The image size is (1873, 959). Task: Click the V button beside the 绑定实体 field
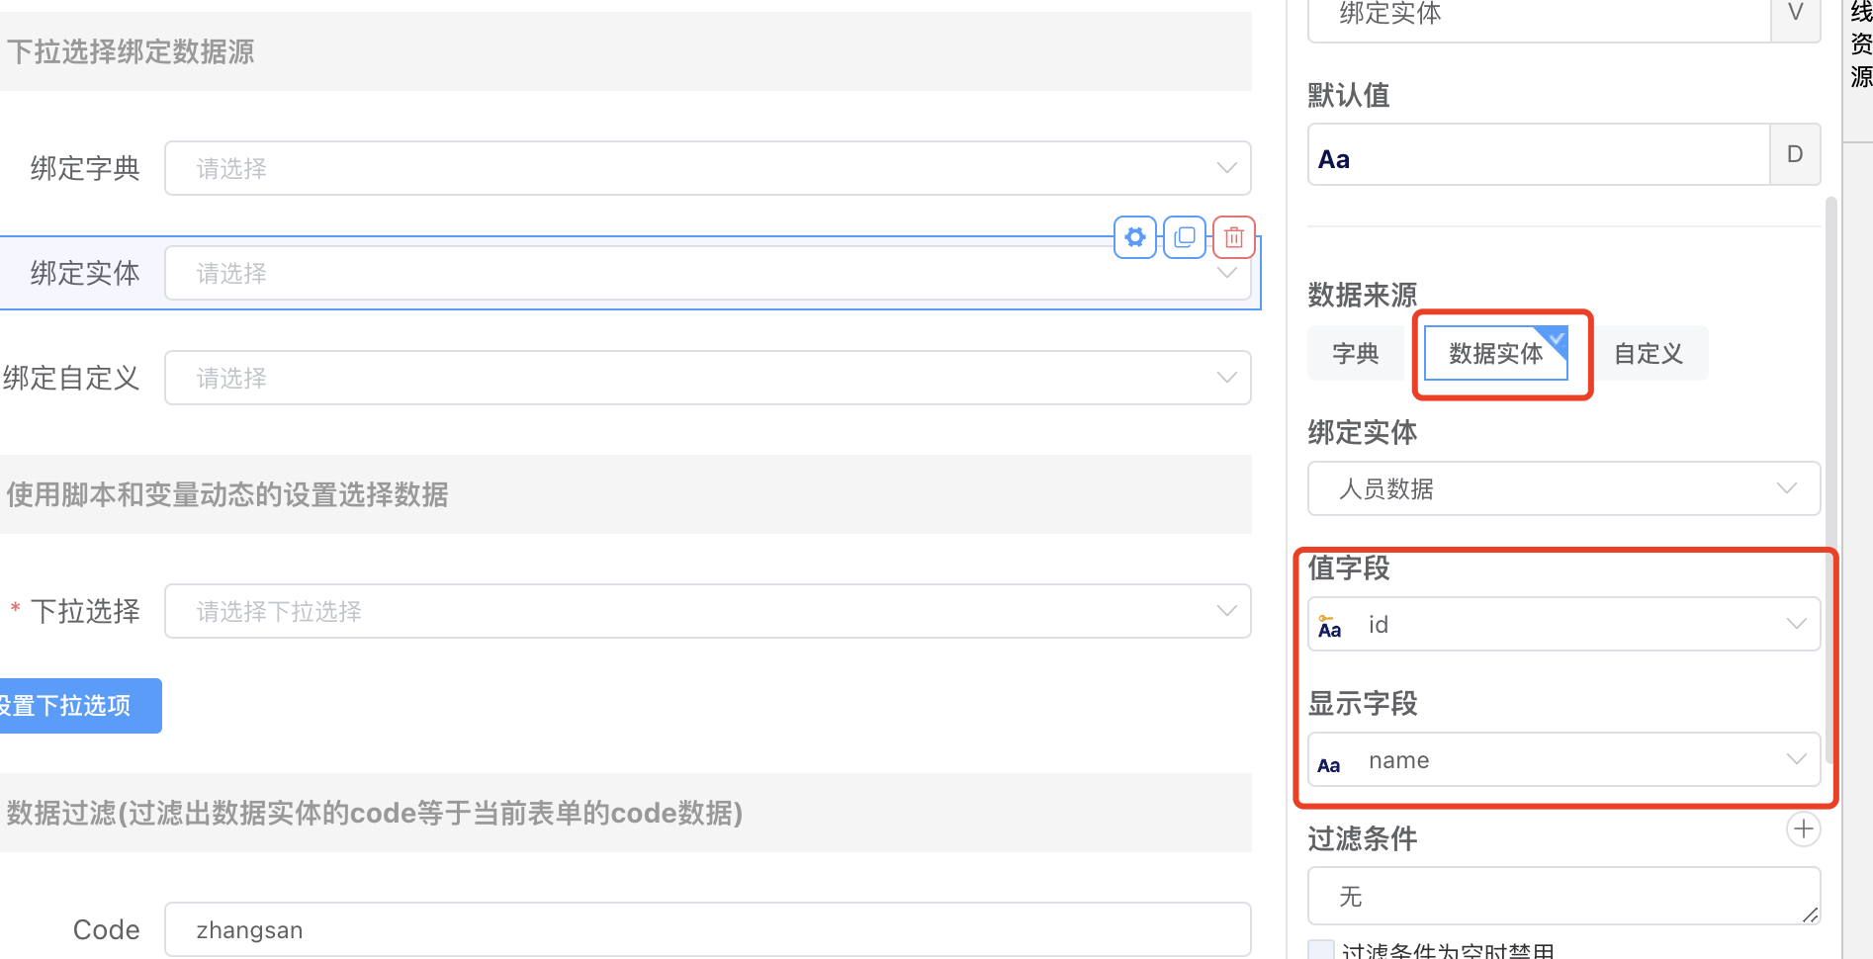1796,14
